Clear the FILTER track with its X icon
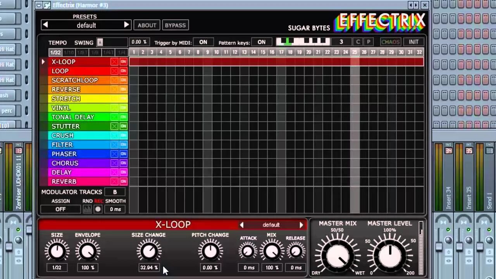 pyautogui.click(x=114, y=145)
